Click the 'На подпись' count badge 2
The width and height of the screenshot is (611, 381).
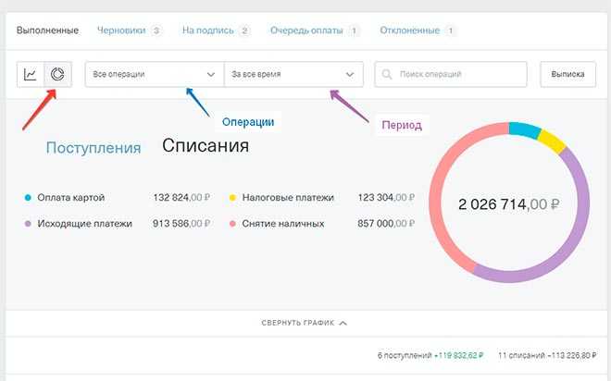pos(244,31)
